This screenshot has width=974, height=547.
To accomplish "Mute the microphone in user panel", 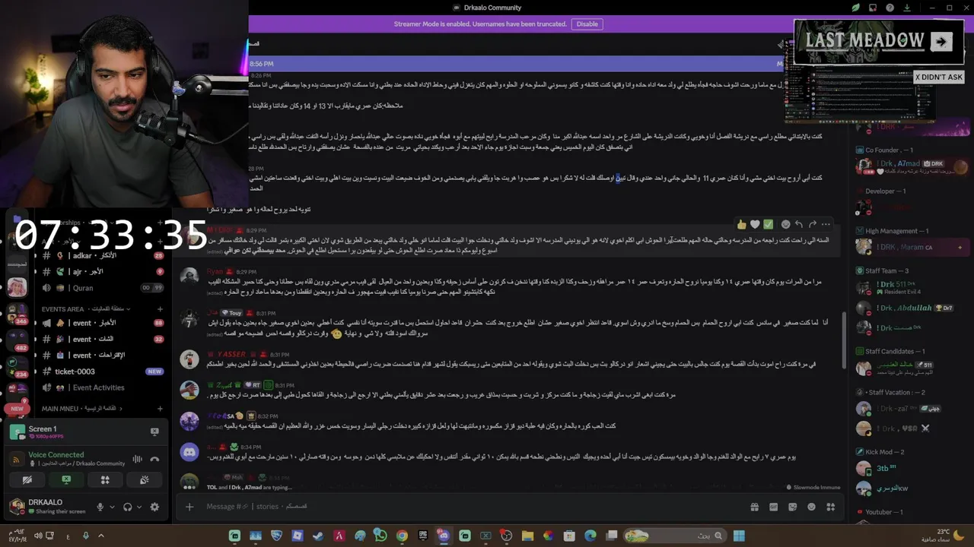I will (100, 507).
